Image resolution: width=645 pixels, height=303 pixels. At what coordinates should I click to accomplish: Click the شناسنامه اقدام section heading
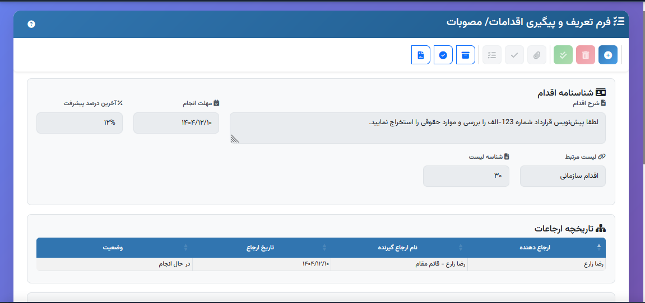(x=565, y=93)
